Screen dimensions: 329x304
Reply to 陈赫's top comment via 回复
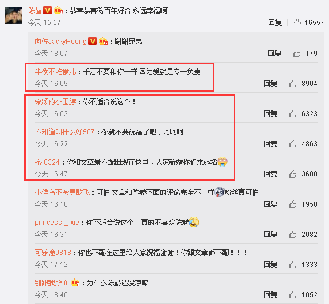275,22
